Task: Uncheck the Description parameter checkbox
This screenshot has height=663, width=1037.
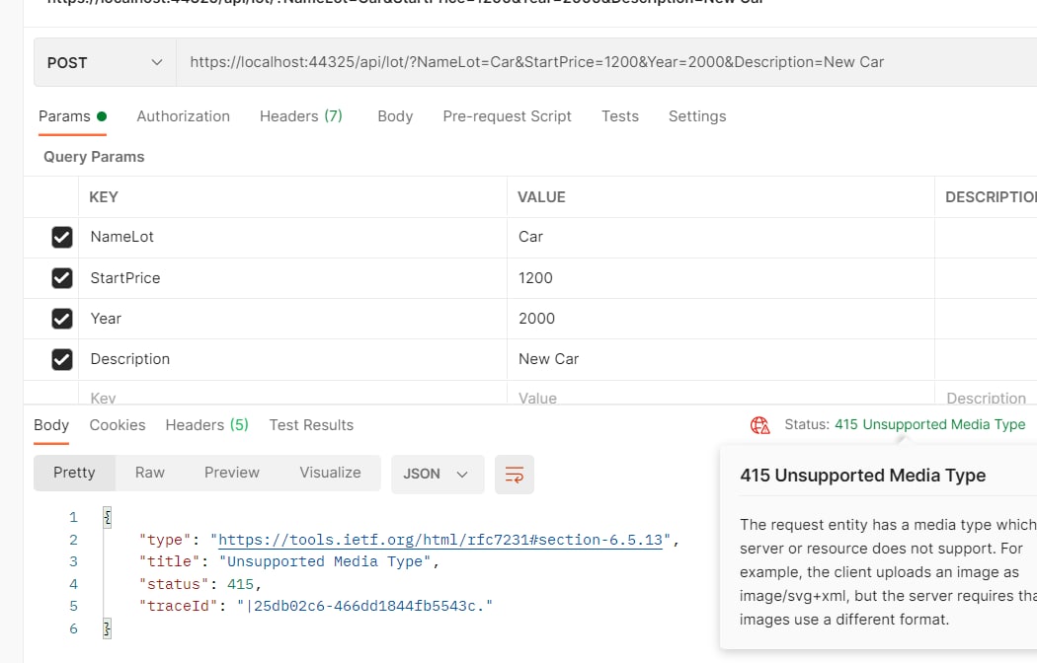Action: 62,359
